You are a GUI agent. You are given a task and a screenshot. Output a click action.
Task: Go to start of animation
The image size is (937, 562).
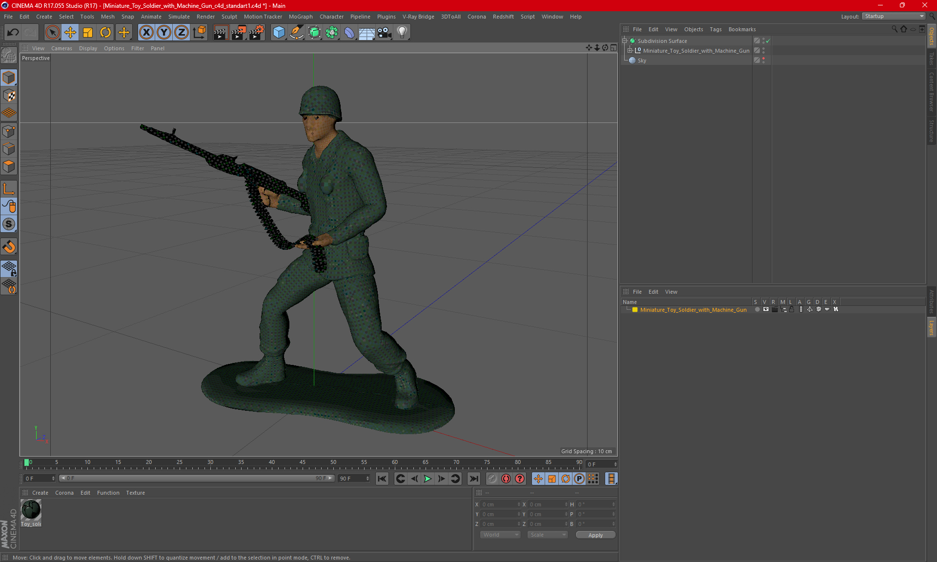pos(382,479)
